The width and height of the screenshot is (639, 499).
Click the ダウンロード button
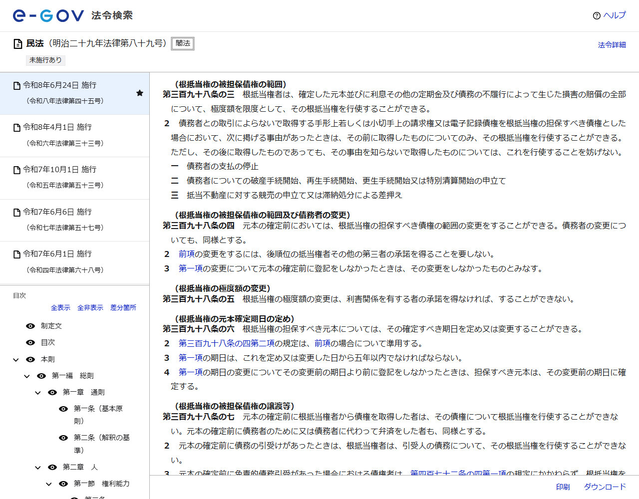coord(605,487)
